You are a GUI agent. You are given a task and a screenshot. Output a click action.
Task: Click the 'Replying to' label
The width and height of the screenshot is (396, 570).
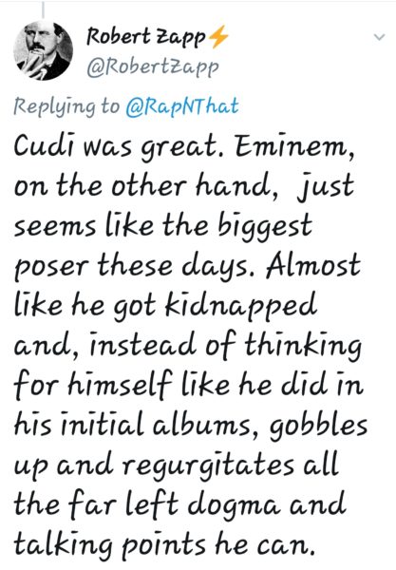pyautogui.click(x=66, y=106)
